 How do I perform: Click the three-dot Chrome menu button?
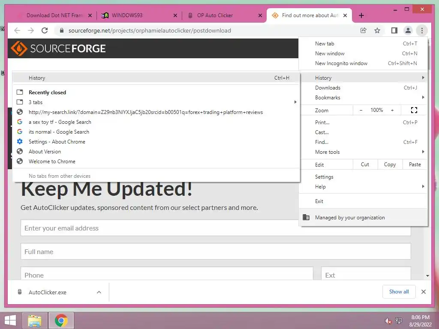pyautogui.click(x=422, y=30)
